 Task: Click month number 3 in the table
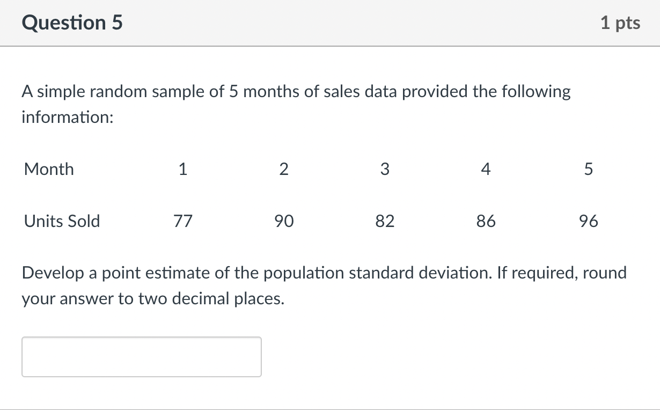[384, 169]
